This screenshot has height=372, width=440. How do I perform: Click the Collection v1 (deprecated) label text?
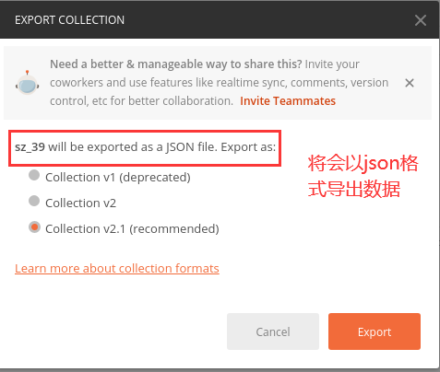point(118,178)
